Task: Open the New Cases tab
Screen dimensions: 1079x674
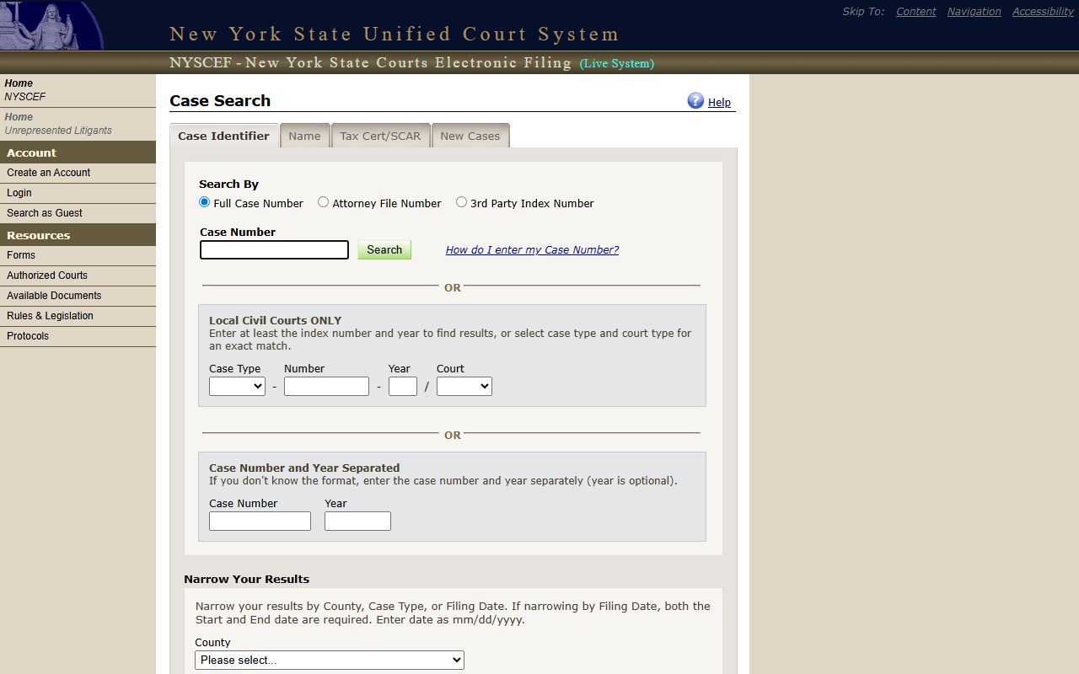Action: [x=470, y=136]
